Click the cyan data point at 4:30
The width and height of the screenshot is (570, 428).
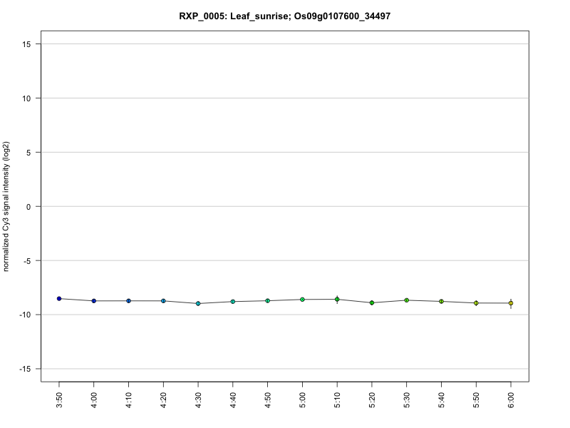point(198,304)
